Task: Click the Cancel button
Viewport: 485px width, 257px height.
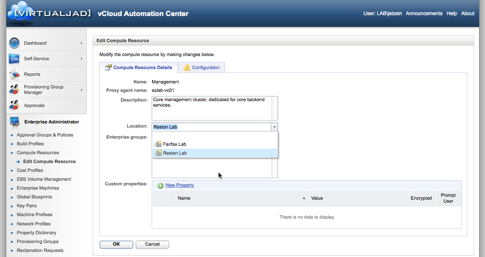Action: tap(153, 244)
